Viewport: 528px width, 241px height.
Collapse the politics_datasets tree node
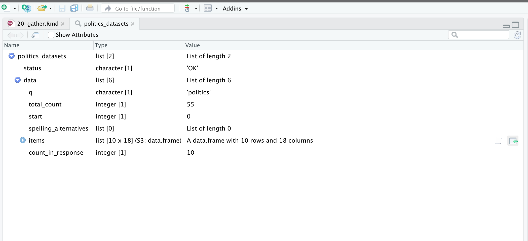(12, 56)
